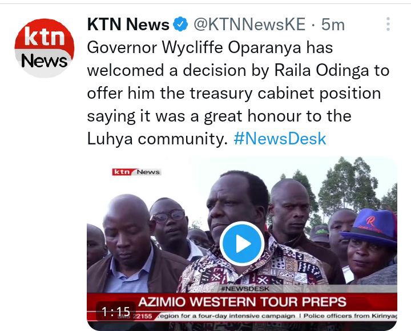Click the tweet text about Raila Odinga
Viewport: 411px width, 331px height.
point(238,93)
